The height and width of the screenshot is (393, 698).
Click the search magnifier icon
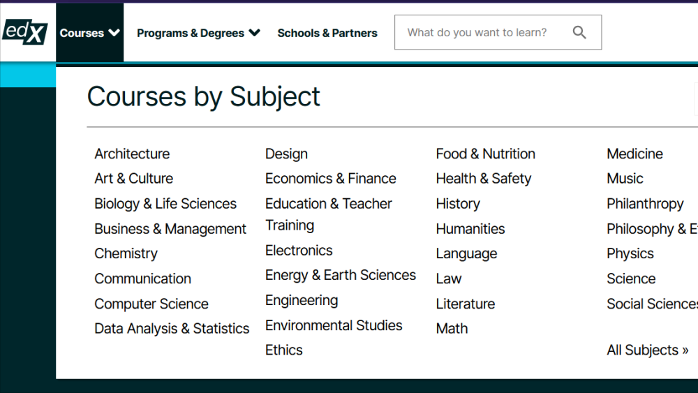(579, 32)
